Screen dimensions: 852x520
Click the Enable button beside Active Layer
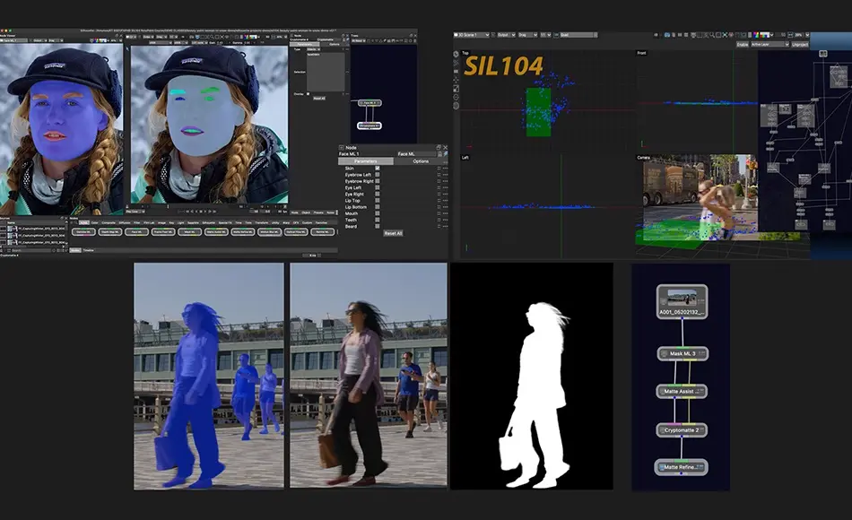743,45
